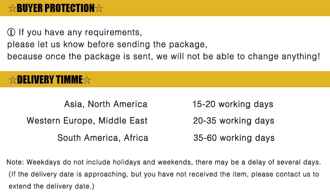Click the 'If you have any requirements' line
The image size is (330, 196).
click(x=80, y=33)
